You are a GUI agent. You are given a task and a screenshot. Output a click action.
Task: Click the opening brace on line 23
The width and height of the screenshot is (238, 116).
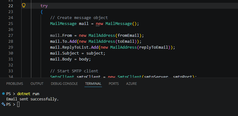click(x=42, y=12)
